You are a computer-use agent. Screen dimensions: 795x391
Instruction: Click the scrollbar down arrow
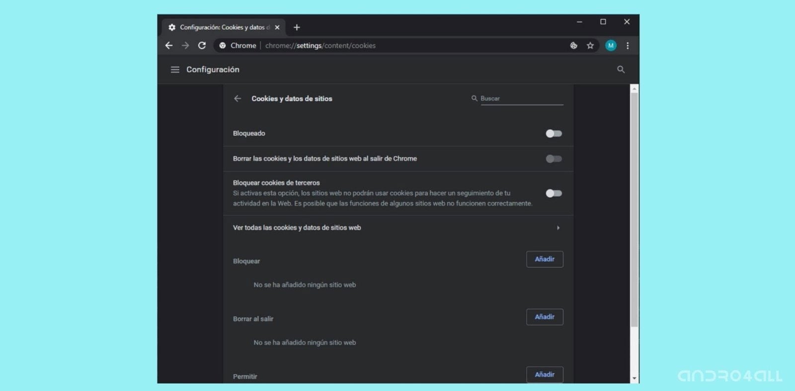tap(634, 379)
